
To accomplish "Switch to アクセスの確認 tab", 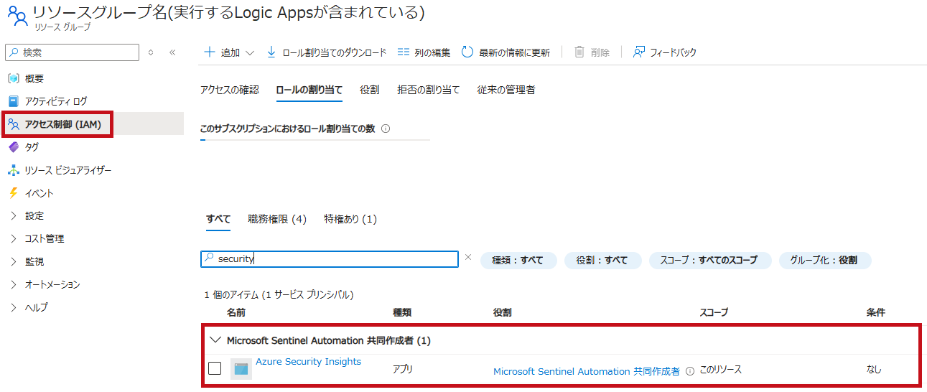I will [x=229, y=90].
